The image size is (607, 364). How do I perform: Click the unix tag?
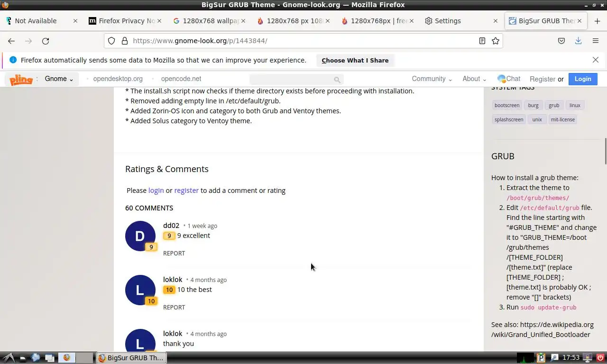(x=537, y=119)
